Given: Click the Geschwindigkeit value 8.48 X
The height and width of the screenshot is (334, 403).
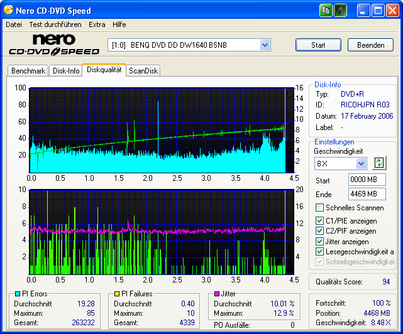Looking at the screenshot, I should (x=381, y=323).
